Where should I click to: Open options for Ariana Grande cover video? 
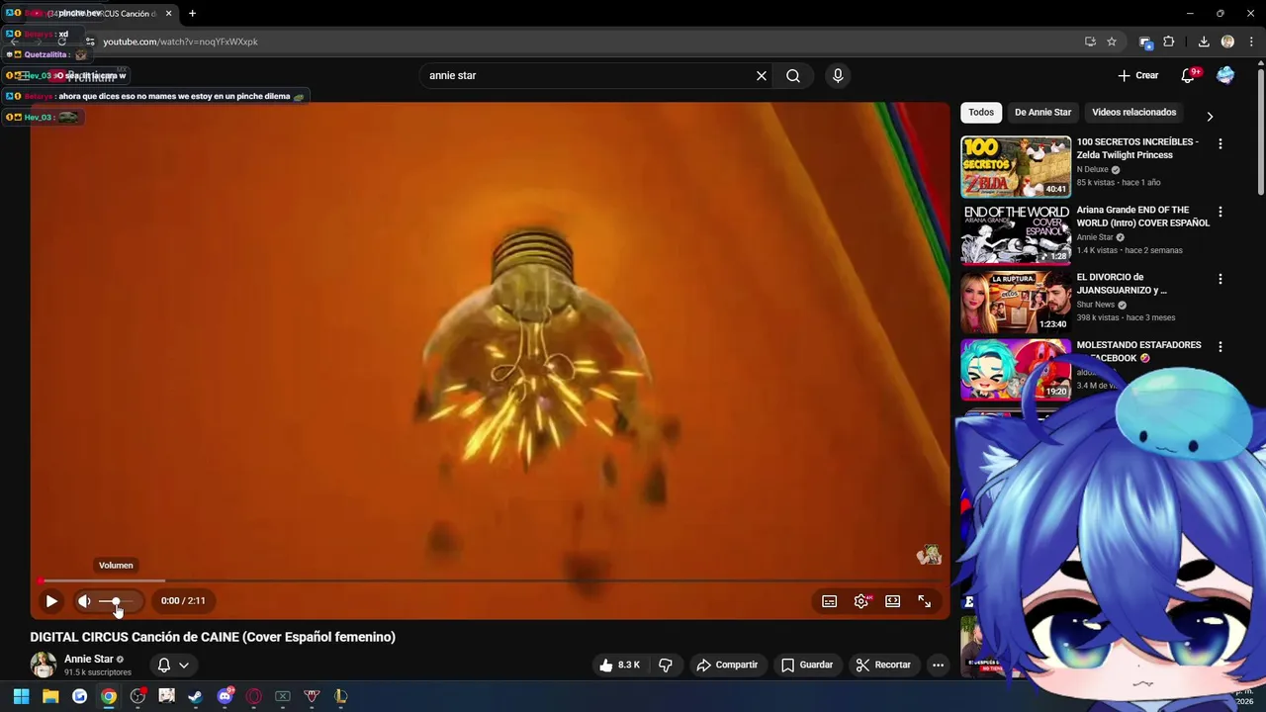pos(1220,212)
